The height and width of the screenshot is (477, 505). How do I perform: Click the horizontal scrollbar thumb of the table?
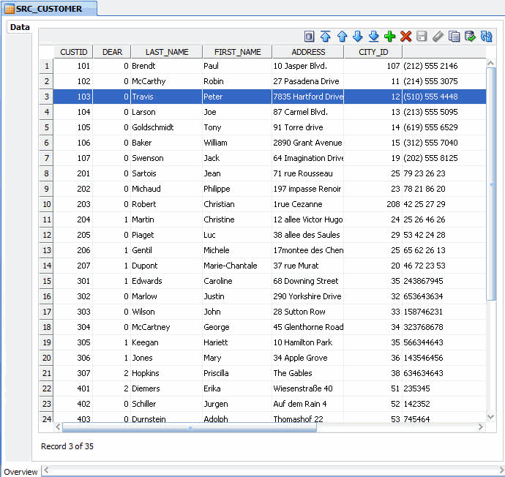point(190,427)
